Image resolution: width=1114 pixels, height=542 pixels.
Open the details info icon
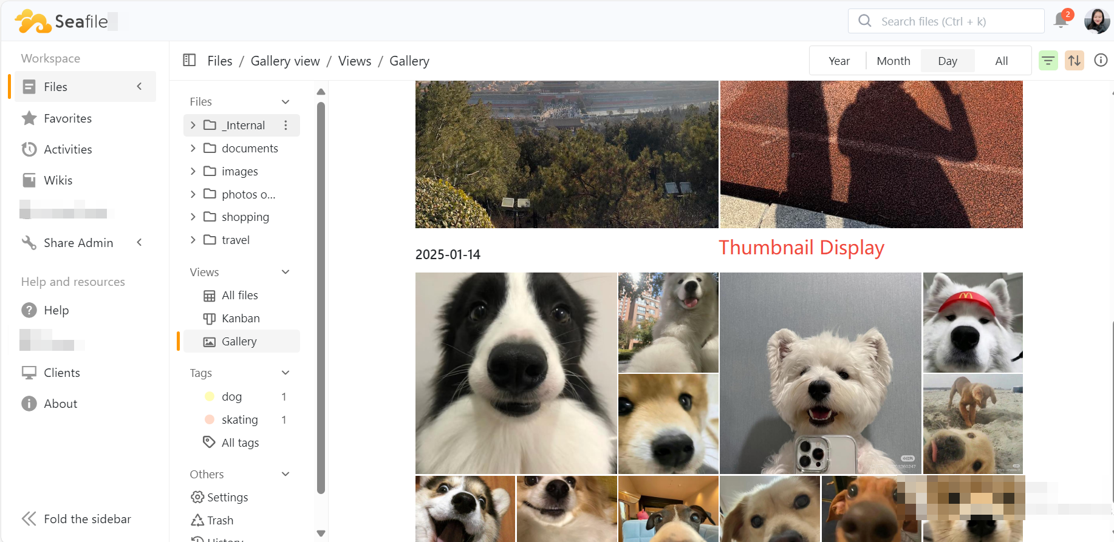point(1100,61)
